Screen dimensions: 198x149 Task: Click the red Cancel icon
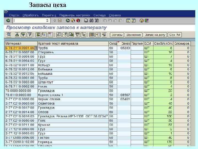(x=78, y=20)
